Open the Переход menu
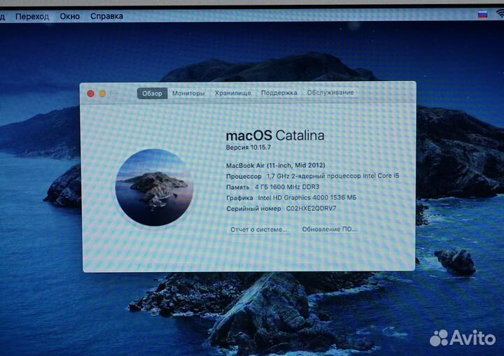 tap(32, 16)
